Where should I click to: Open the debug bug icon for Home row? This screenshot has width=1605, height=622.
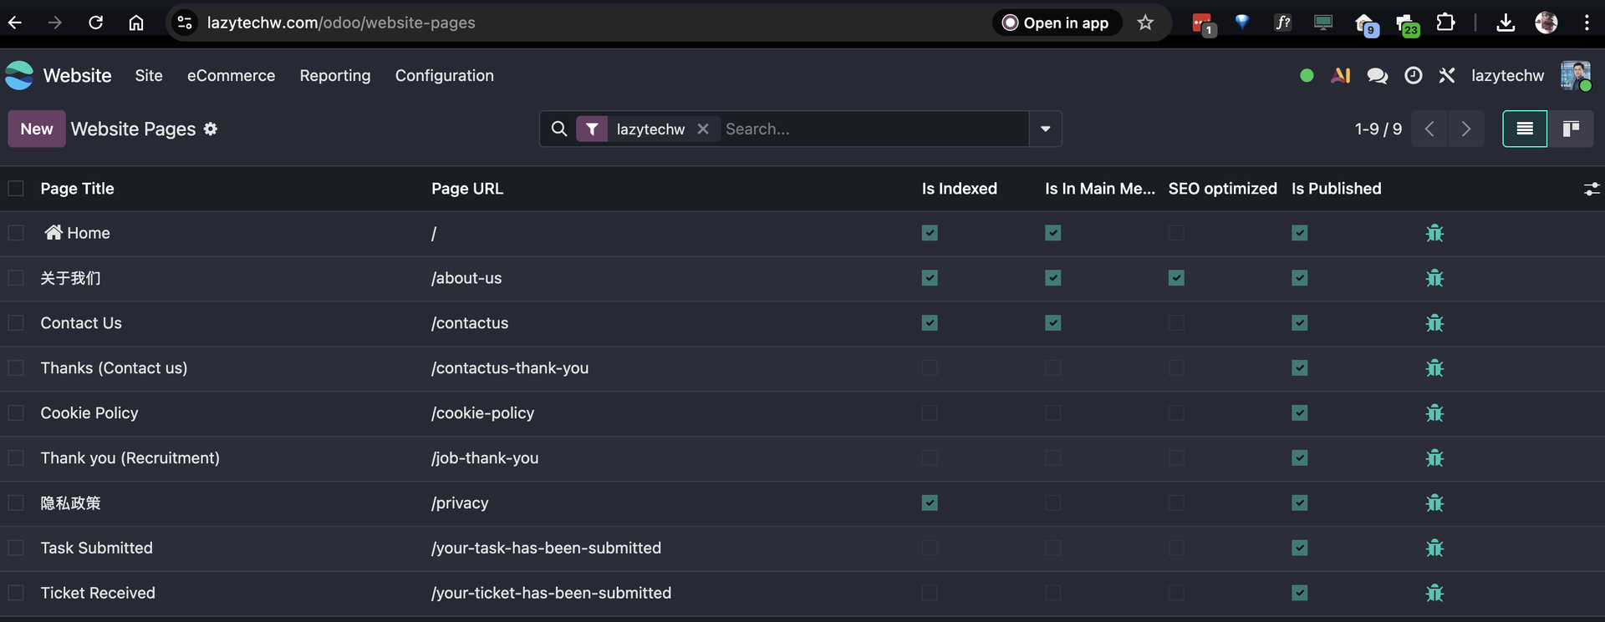tap(1434, 233)
